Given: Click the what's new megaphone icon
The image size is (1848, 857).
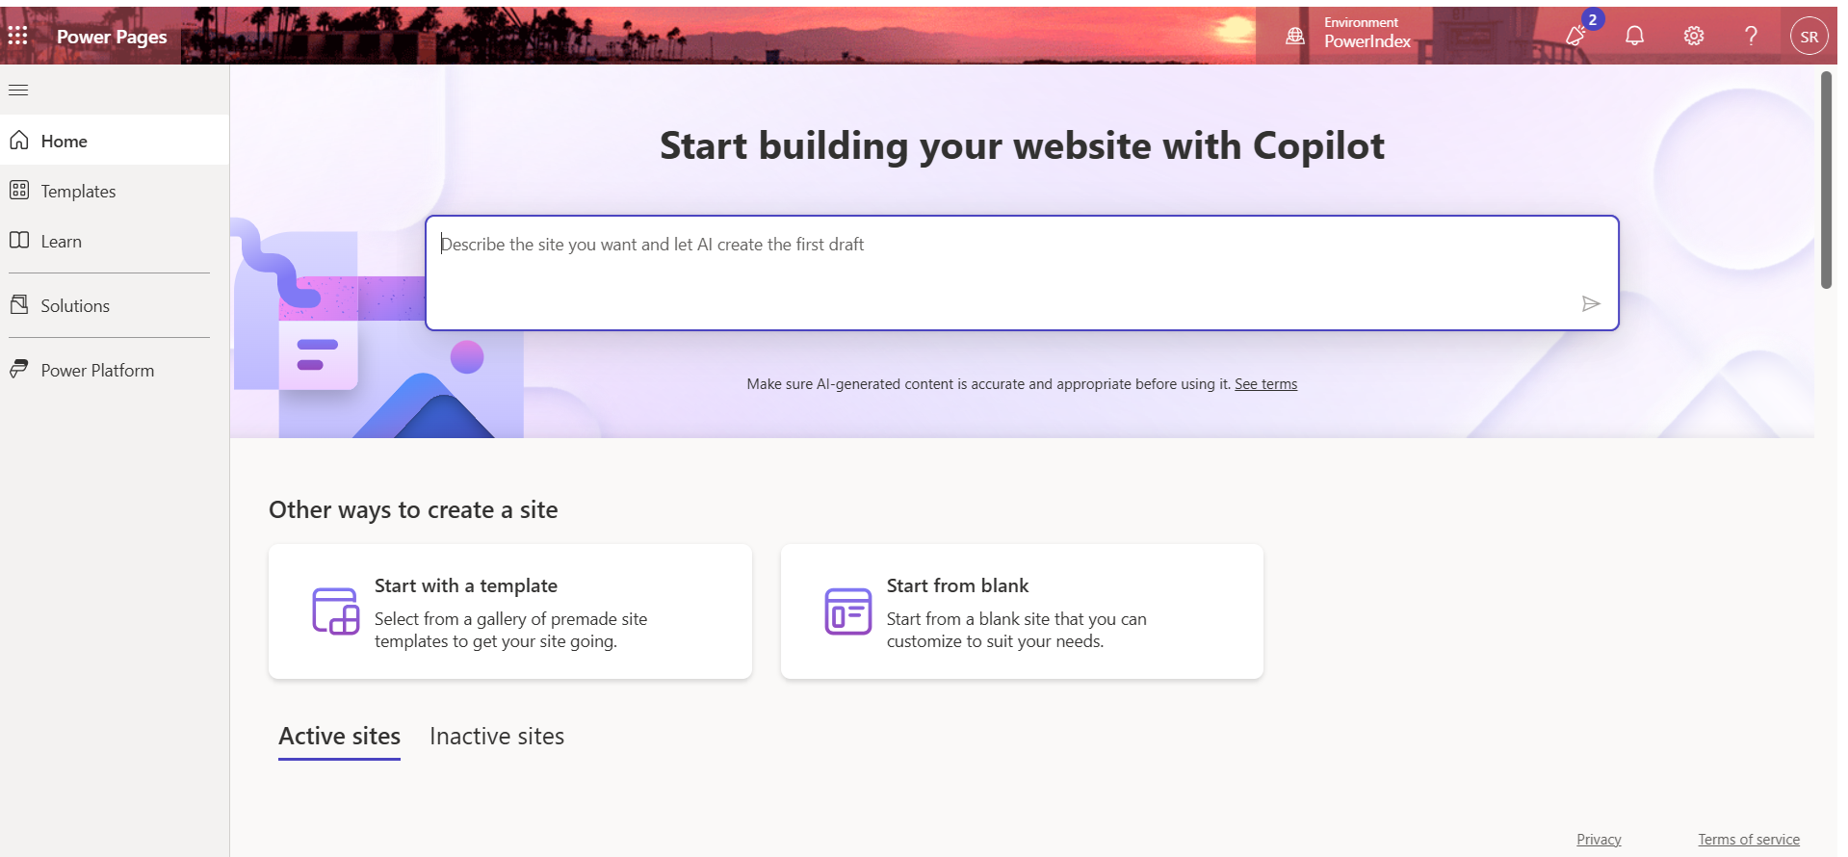Looking at the screenshot, I should click(1576, 37).
